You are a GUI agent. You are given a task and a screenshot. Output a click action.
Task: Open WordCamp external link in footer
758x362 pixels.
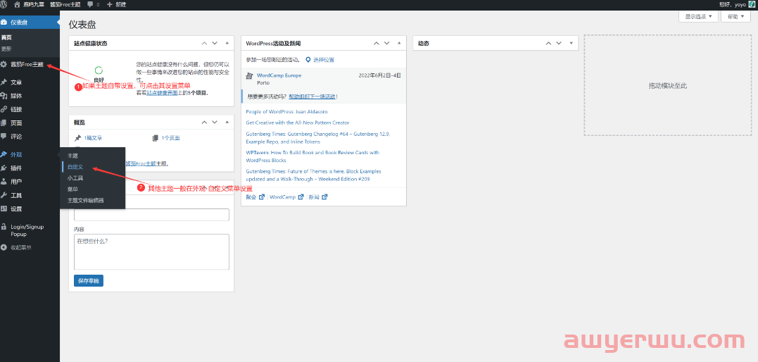click(286, 197)
